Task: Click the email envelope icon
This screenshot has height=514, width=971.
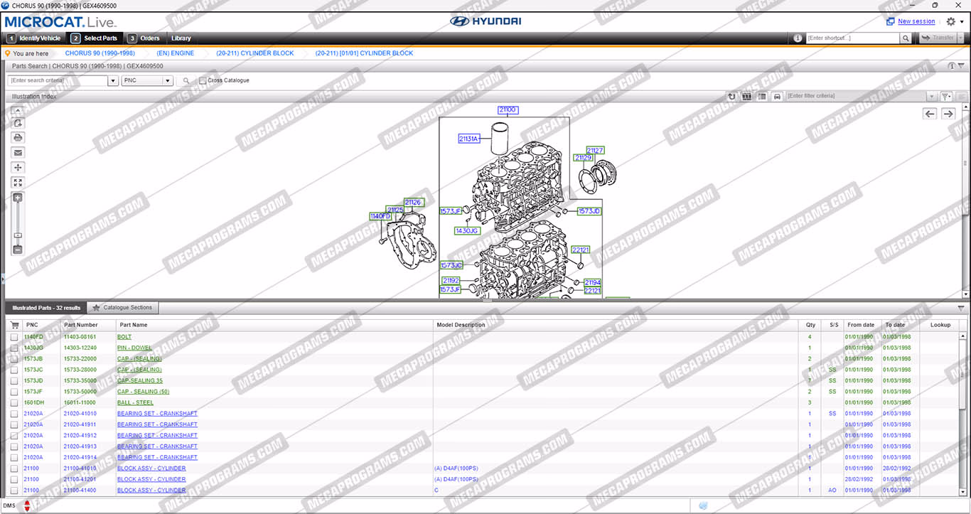Action: coord(18,152)
